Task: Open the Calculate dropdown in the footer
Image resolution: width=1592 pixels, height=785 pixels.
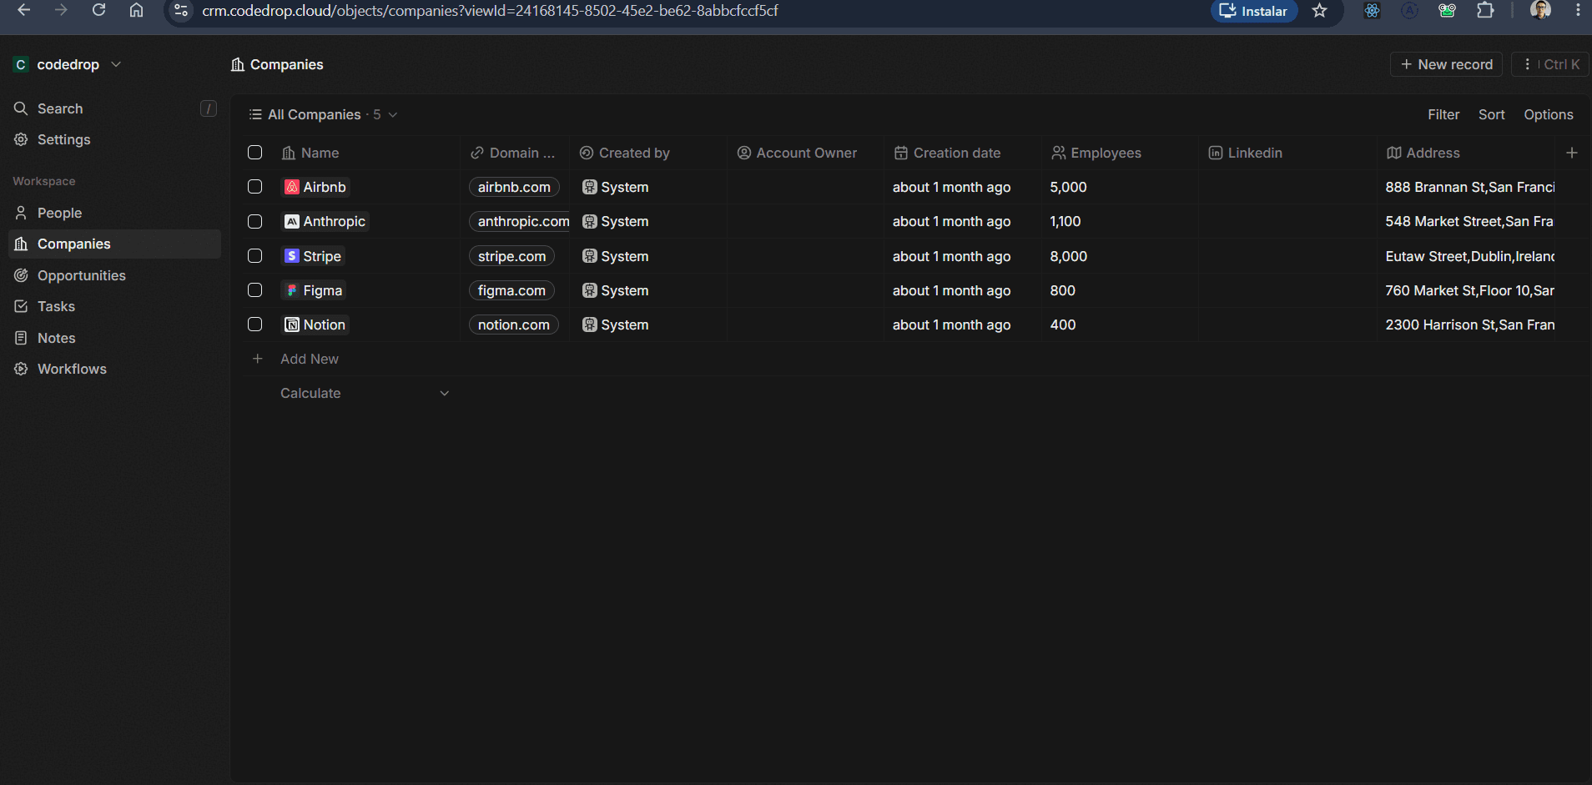Action: [365, 393]
